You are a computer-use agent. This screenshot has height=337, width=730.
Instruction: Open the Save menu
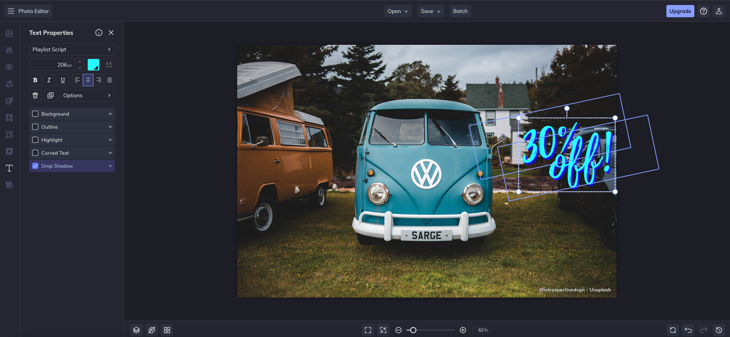(x=430, y=11)
